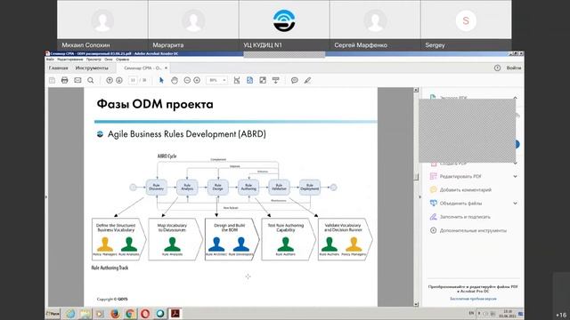Screen dimensions: 570x320
Task: Open the Edit (Редактирование) menu
Action: (70, 60)
